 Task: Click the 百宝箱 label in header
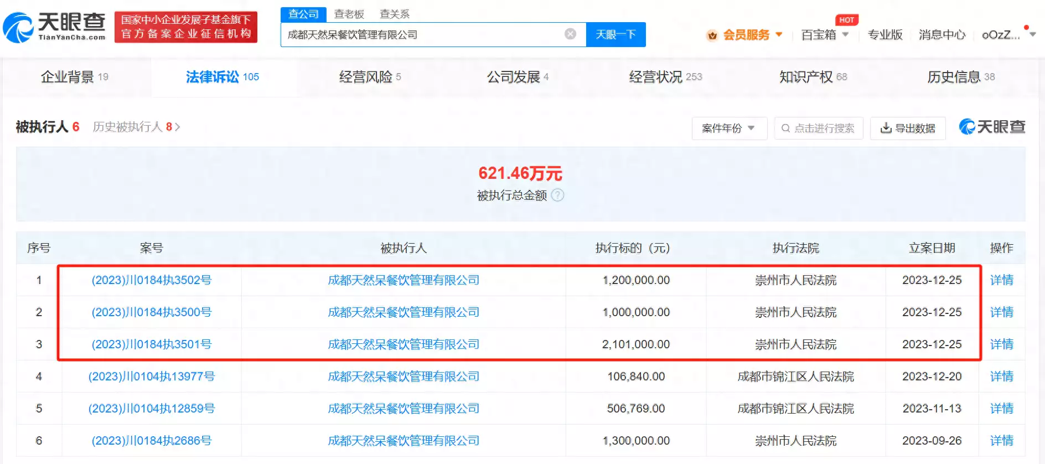[819, 35]
